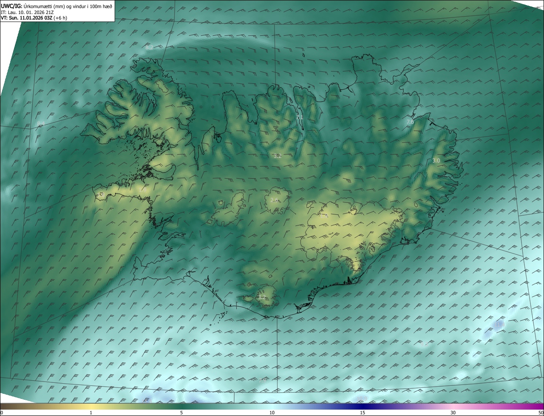Click the 10 tick on the color scale
This screenshot has width=544, height=416.
click(x=272, y=413)
